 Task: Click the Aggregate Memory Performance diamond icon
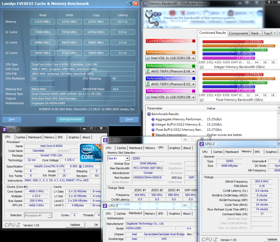coord(153,119)
